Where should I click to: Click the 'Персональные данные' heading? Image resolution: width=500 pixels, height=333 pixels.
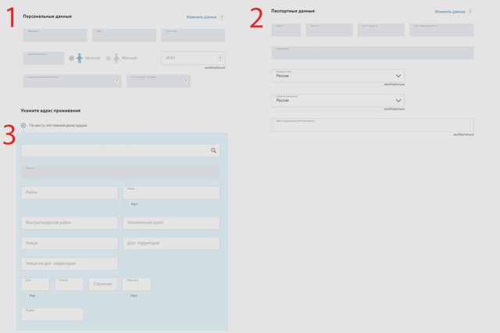coord(47,16)
